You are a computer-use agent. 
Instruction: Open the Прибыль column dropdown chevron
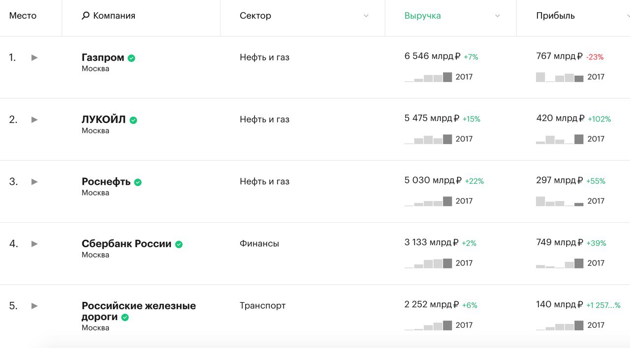pos(628,16)
